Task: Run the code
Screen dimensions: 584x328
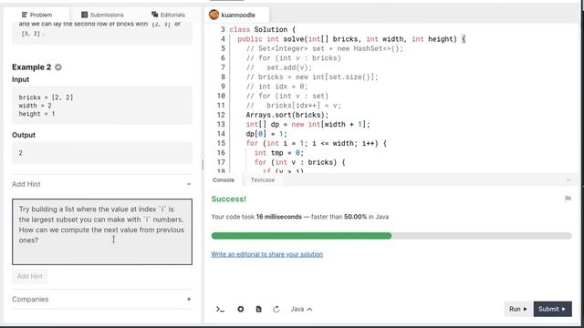Action: click(518, 309)
